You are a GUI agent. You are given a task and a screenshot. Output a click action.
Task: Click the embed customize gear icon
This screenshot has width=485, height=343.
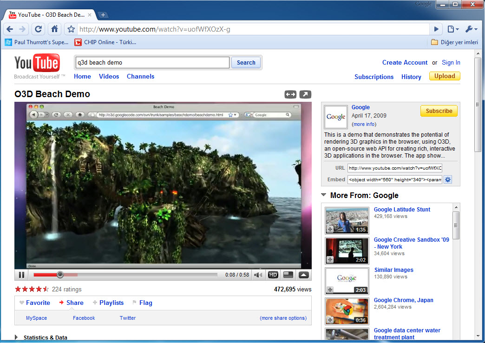pyautogui.click(x=448, y=179)
